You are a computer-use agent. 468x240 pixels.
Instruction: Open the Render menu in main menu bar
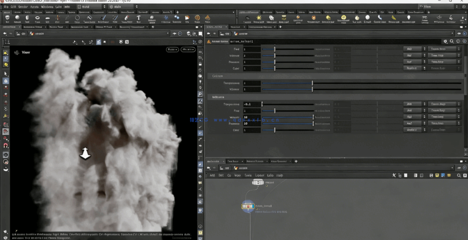click(23, 7)
